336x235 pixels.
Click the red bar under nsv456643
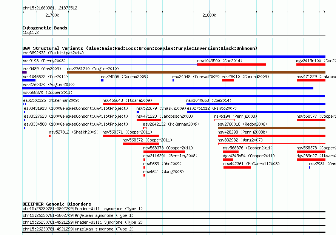[131, 104]
